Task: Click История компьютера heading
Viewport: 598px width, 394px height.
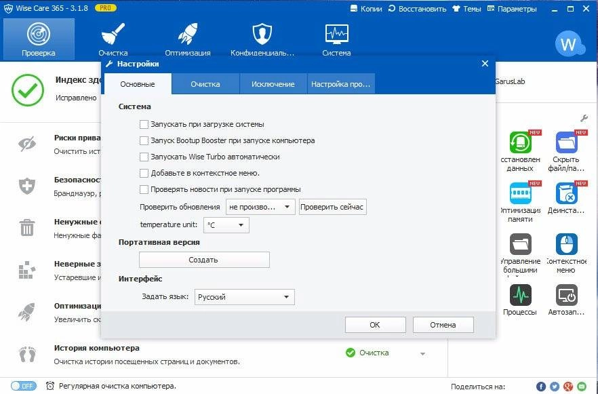Action: pos(96,348)
